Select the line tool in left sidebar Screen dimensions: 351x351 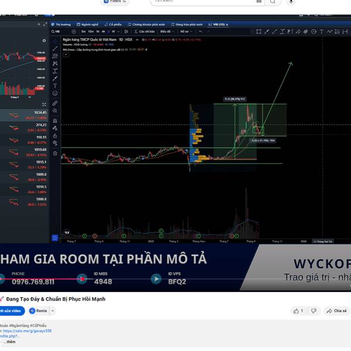pos(55,49)
